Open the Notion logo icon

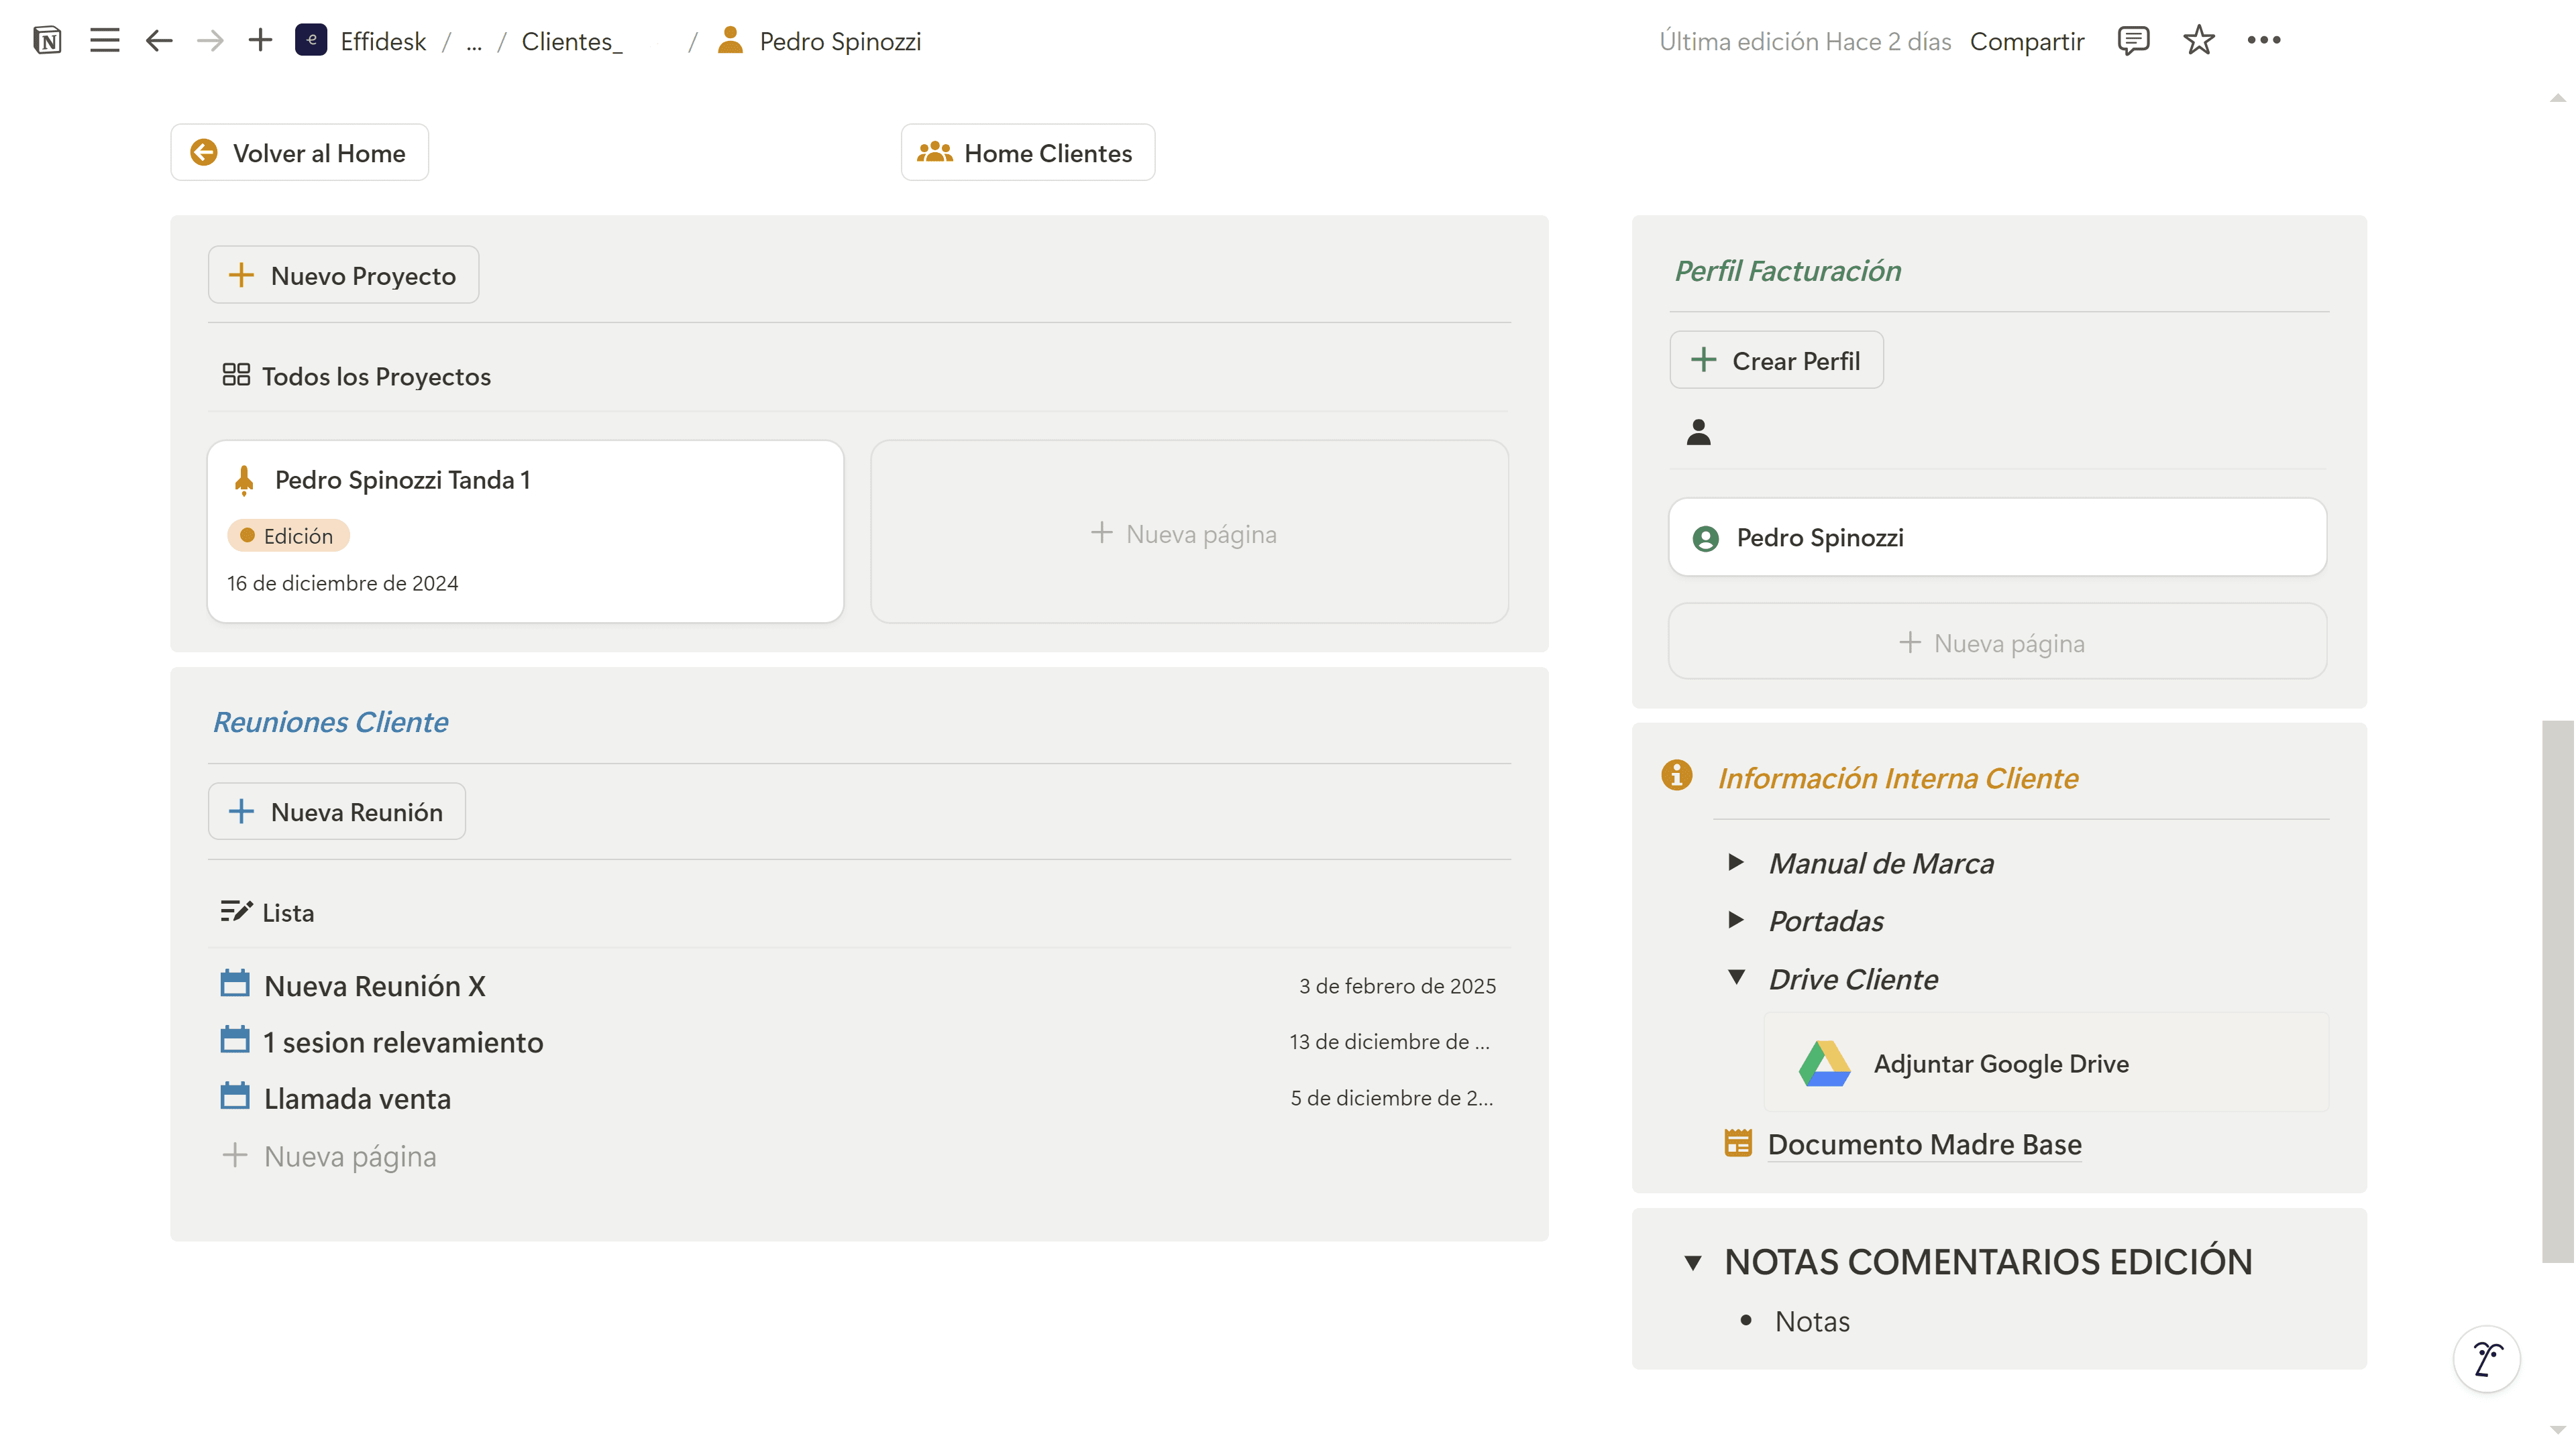(47, 41)
